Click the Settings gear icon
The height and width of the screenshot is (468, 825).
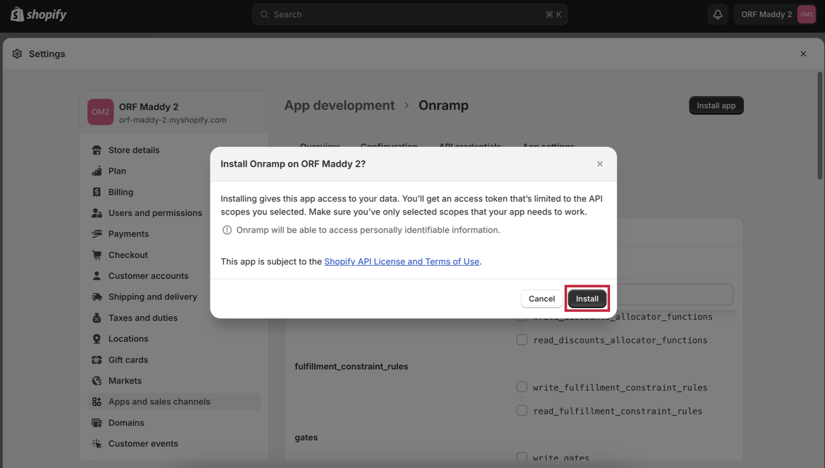[17, 54]
